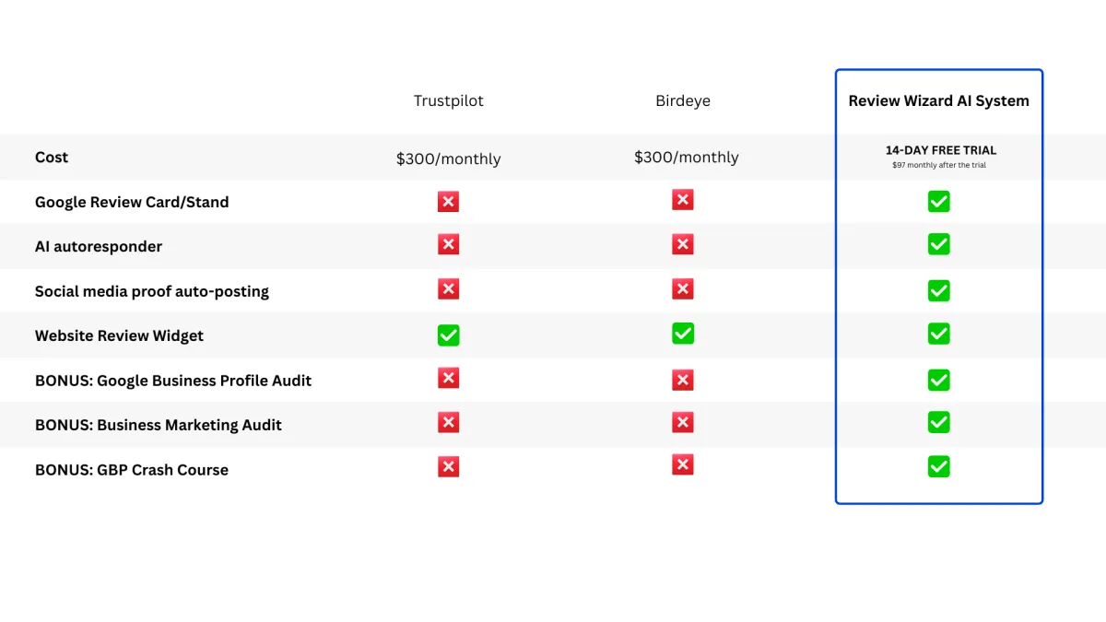This screenshot has height=622, width=1106.
Task: Click the Cost row label
Action: [52, 158]
